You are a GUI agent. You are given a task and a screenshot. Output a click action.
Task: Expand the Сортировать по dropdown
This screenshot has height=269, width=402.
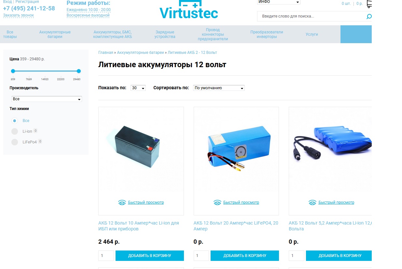(x=219, y=88)
